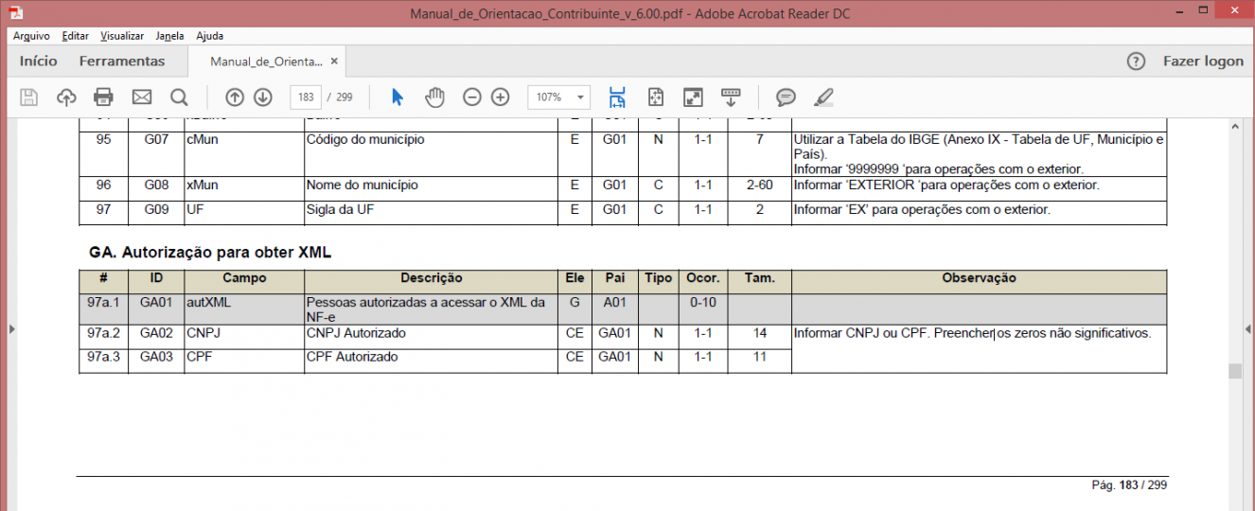
Task: Click 'Sigla da UF' description
Action: click(x=341, y=210)
